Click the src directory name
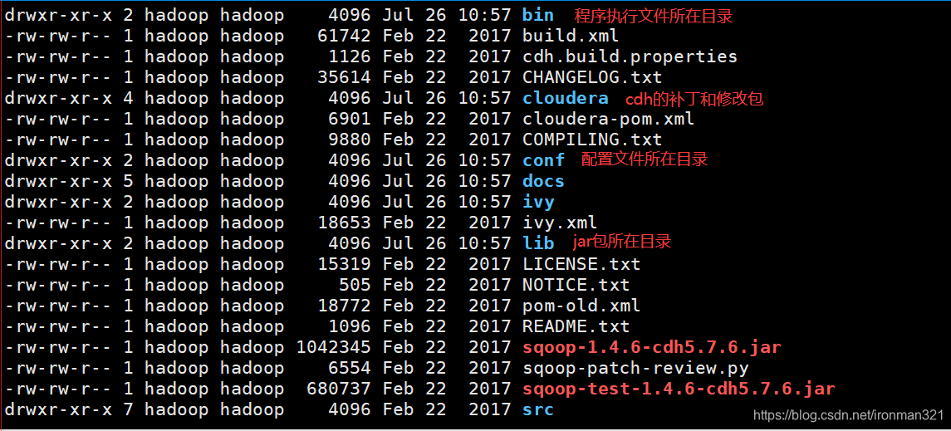 pyautogui.click(x=538, y=410)
